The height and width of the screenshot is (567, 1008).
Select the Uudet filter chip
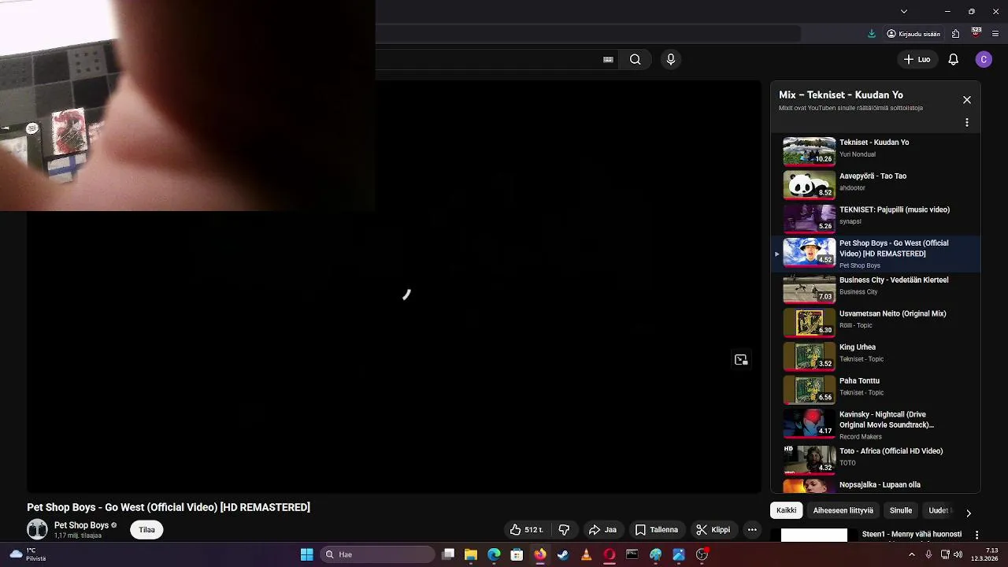[939, 510]
